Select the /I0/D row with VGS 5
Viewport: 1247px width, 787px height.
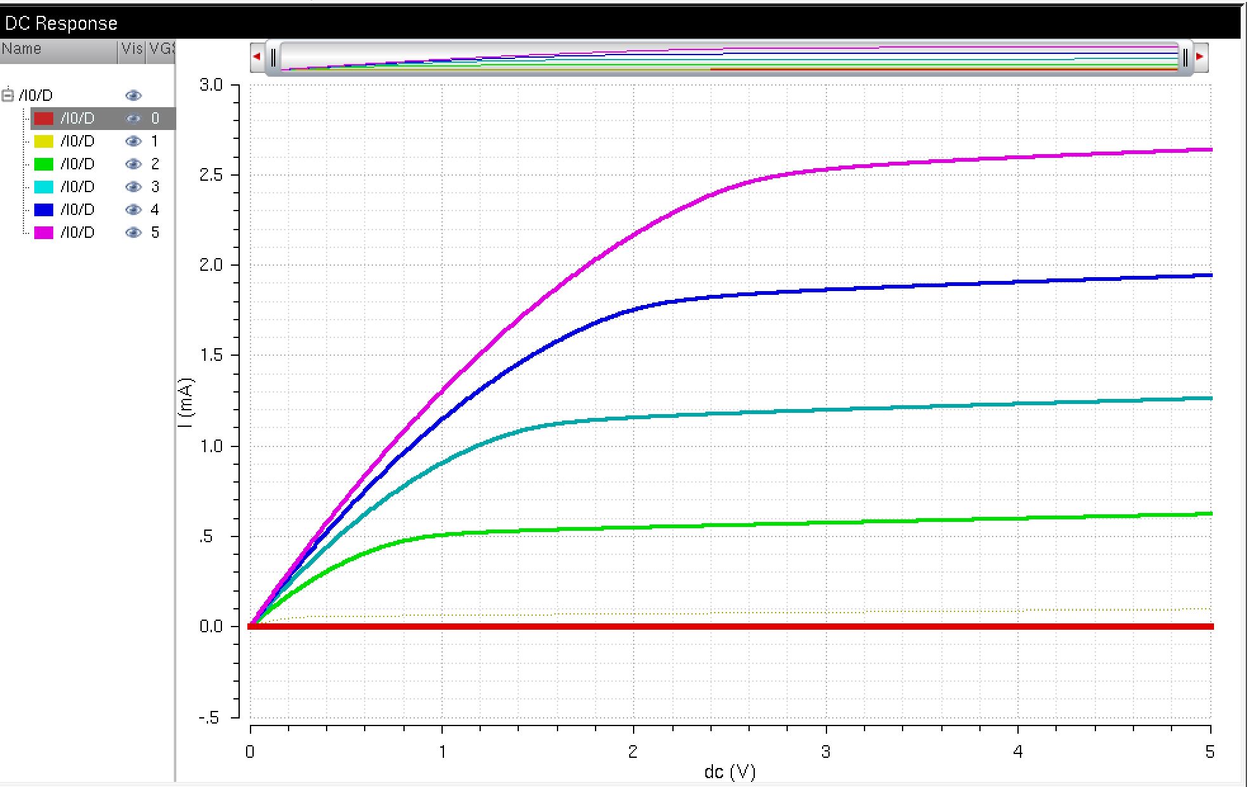coord(103,233)
